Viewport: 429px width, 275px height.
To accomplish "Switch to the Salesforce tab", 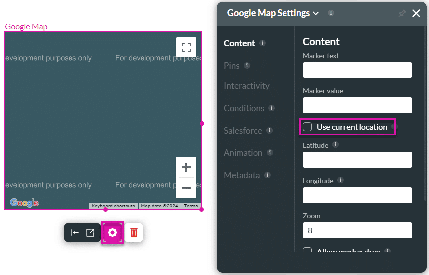I will click(x=243, y=131).
